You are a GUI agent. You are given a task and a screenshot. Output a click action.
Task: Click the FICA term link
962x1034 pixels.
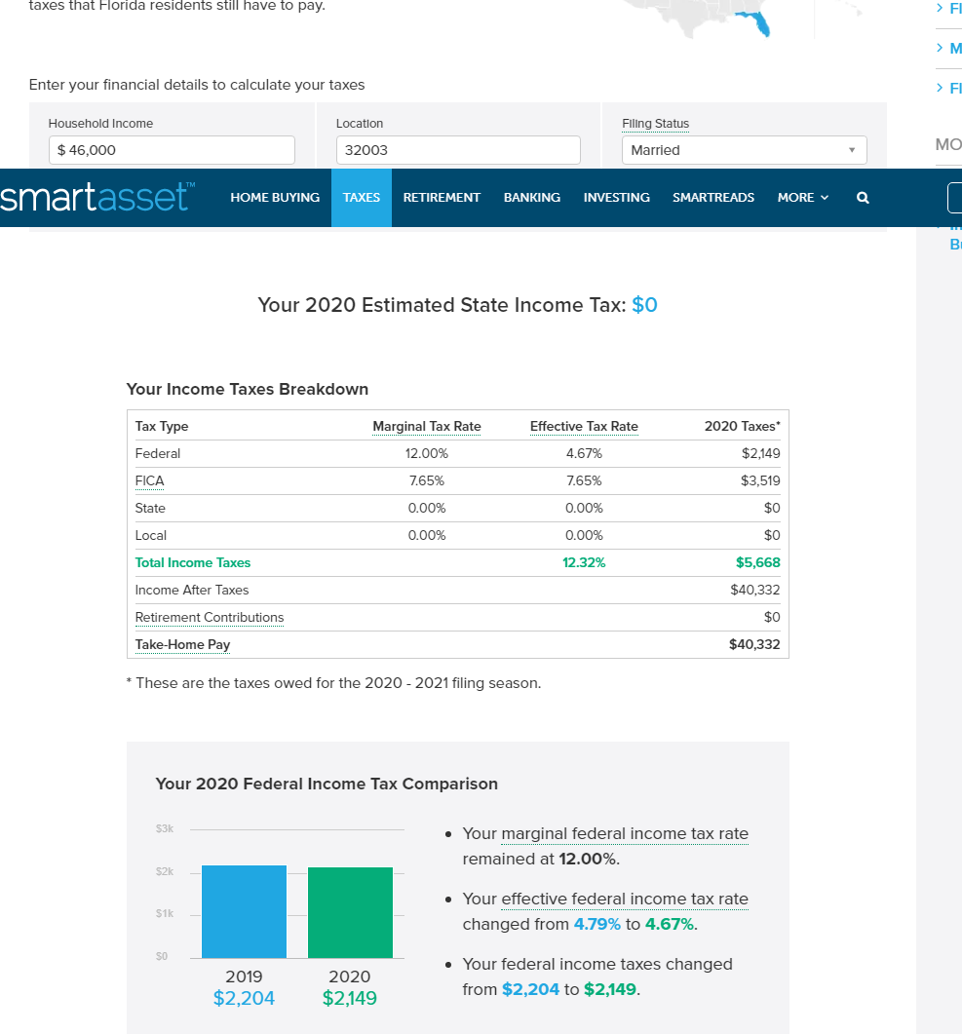click(150, 480)
